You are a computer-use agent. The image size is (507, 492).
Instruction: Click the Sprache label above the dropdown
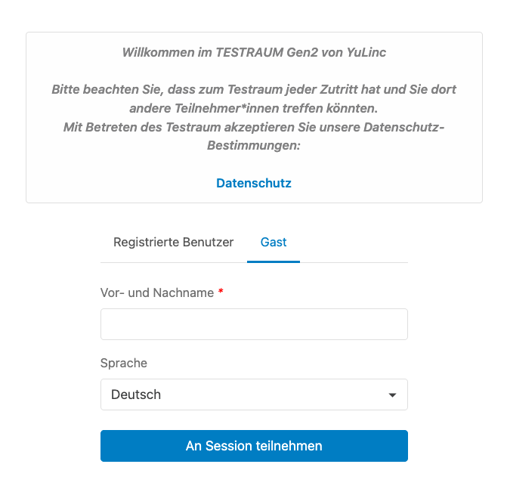click(x=124, y=363)
